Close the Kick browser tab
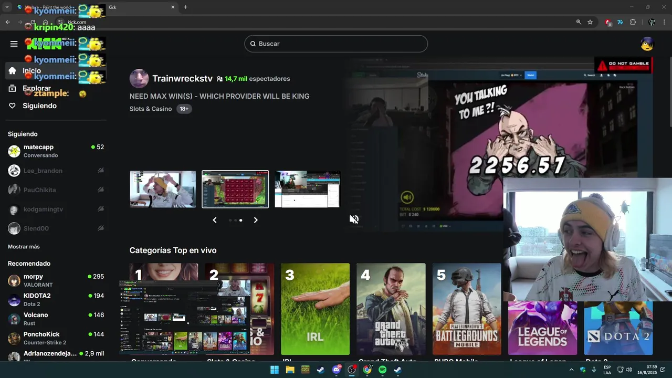Screen dimensions: 672x378 (x=173, y=7)
